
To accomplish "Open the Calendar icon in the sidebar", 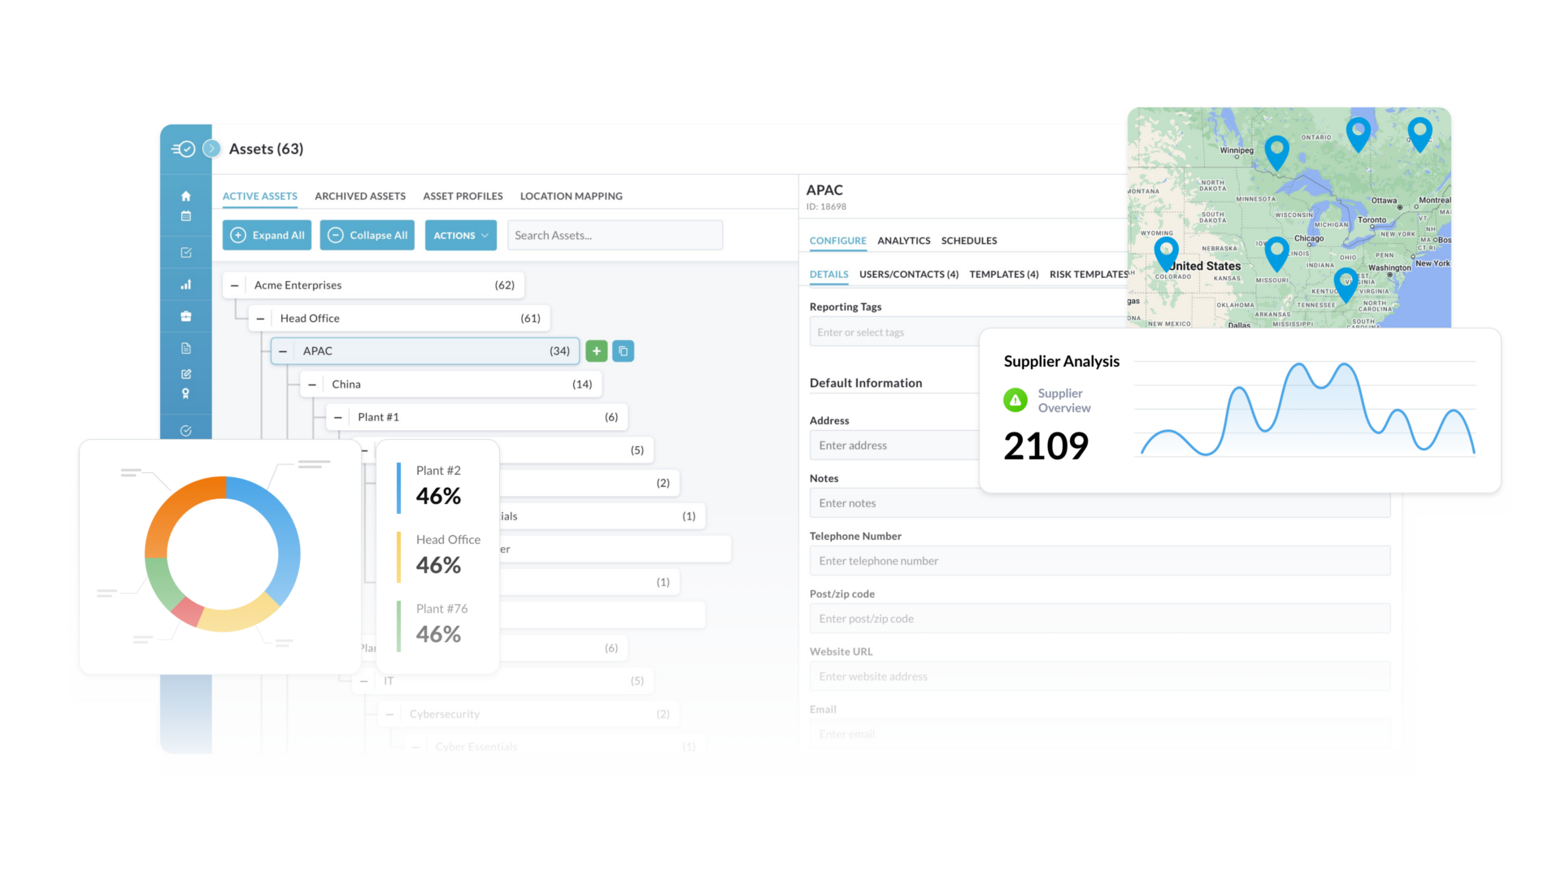I will [x=186, y=216].
